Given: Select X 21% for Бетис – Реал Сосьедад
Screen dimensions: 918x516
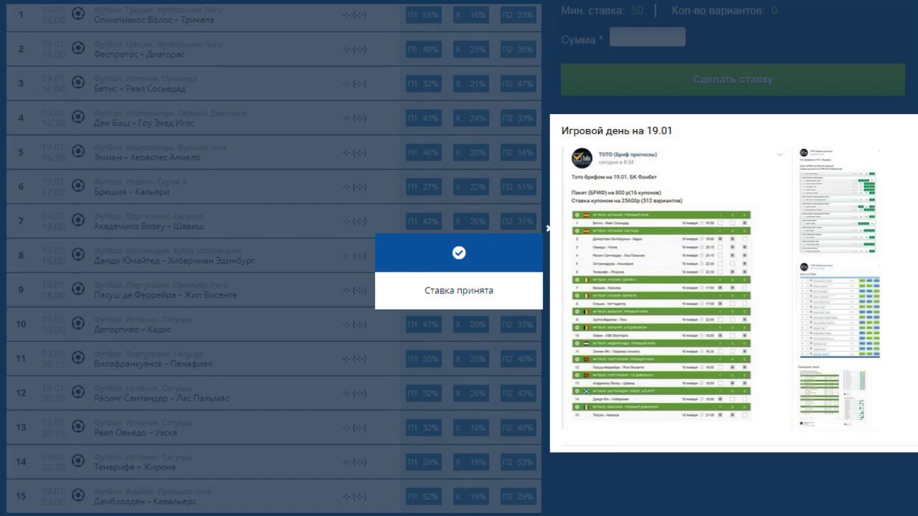Looking at the screenshot, I should 470,84.
